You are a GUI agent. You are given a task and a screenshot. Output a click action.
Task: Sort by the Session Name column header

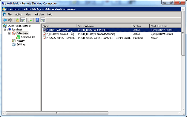(x=105, y=26)
